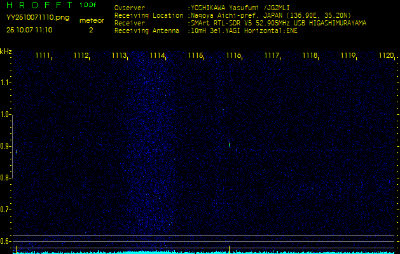The width and height of the screenshot is (400, 254).
Task: Click the timestamp 25.10.07 11:10
Action: [29, 30]
